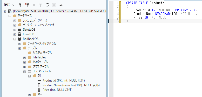Expand the キー folder
This screenshot has width=202, height=97.
point(29,95)
